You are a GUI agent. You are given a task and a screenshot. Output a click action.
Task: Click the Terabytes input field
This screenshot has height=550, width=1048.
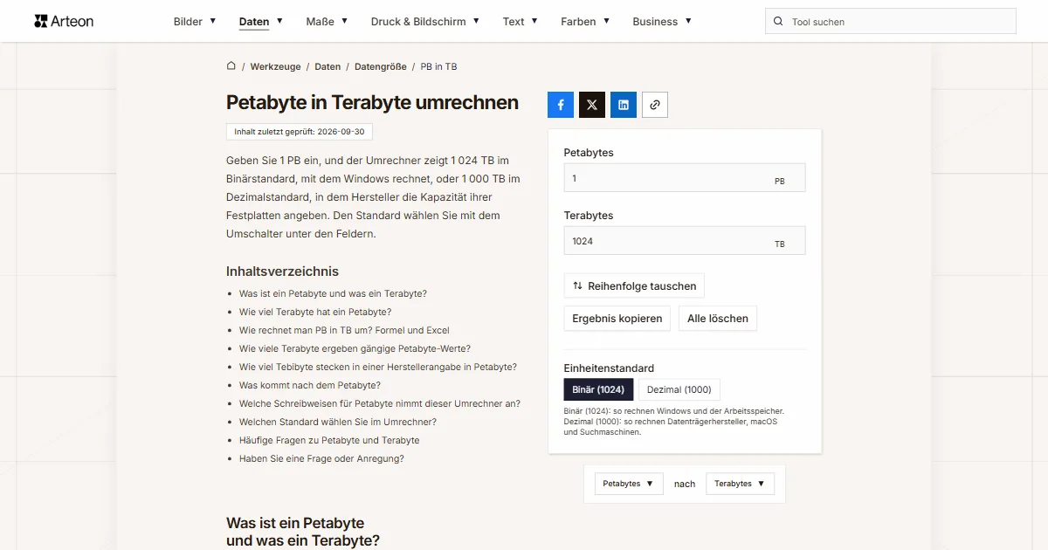pos(685,240)
